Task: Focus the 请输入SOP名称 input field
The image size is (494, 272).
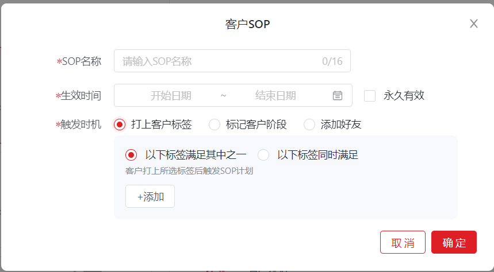Action: (232, 61)
